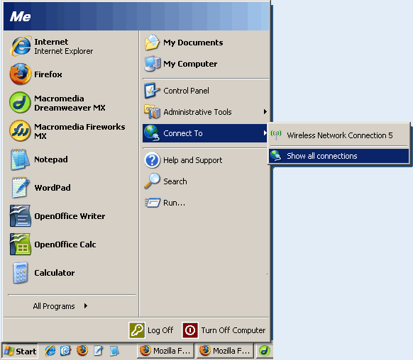
Task: Open the Control Panel icon
Action: point(152,91)
